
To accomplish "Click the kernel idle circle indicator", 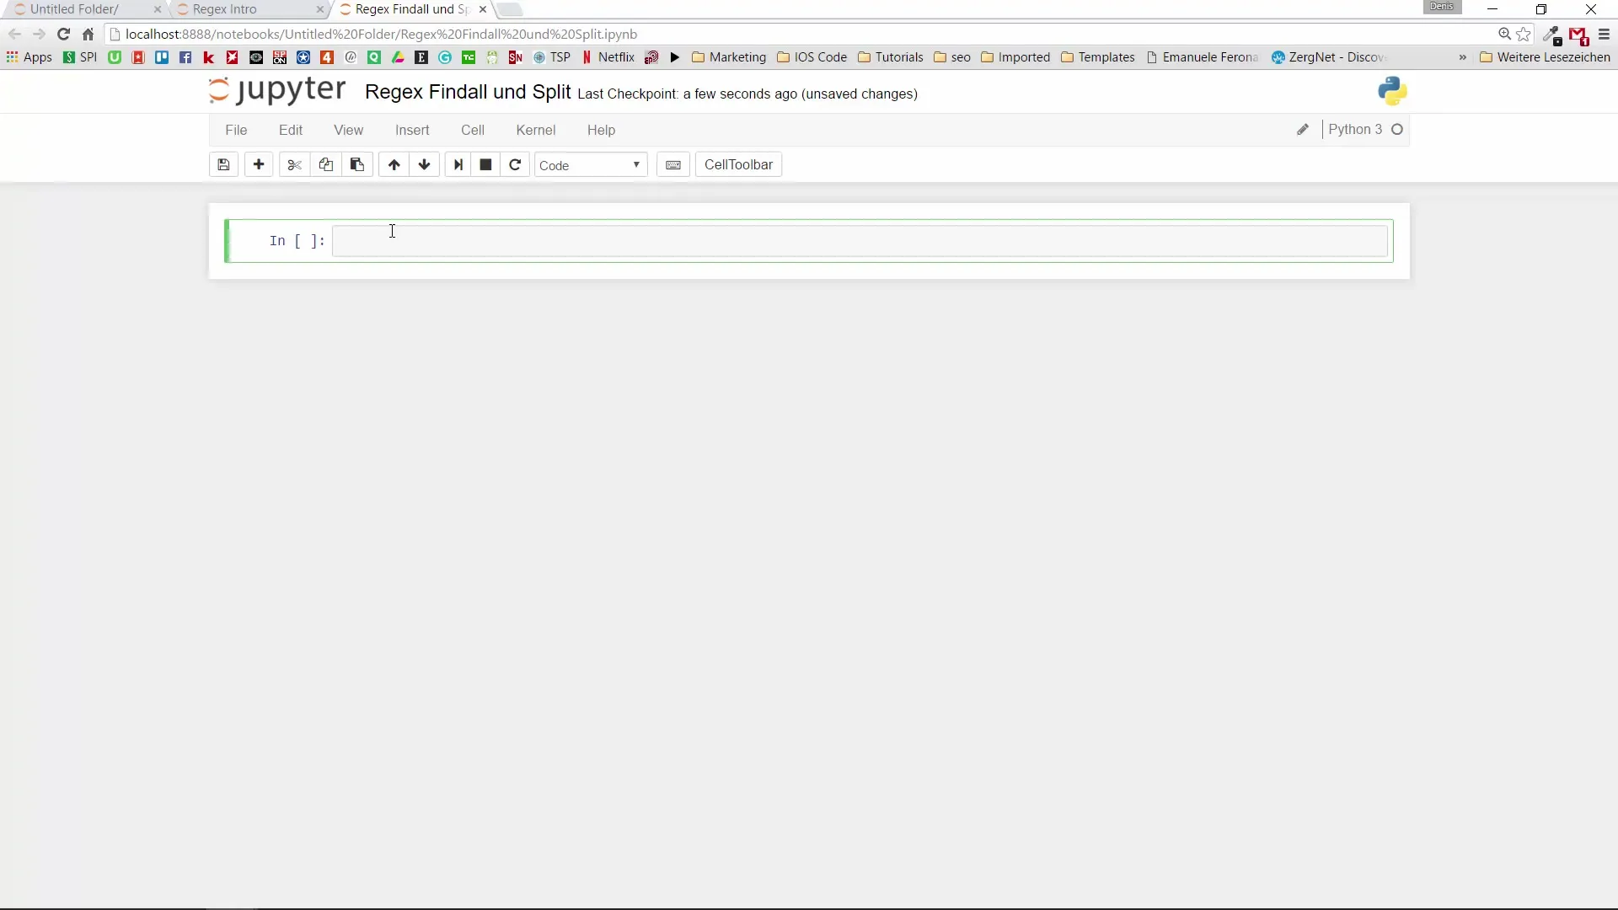I will (x=1397, y=130).
